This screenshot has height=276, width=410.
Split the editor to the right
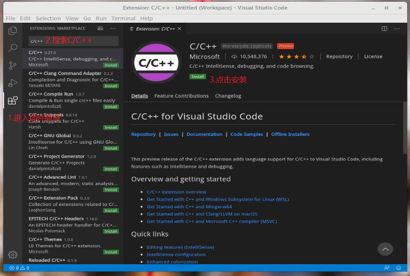(385, 29)
